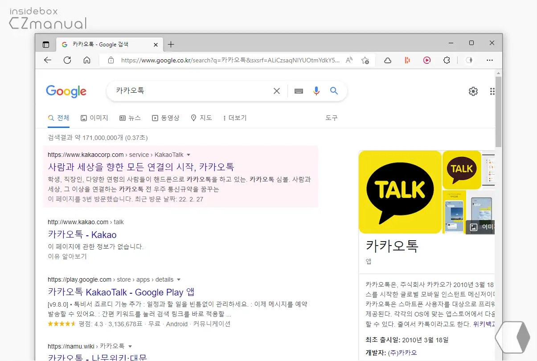Expand the namu.wiki result options arrow
The image size is (537, 361).
click(130, 346)
